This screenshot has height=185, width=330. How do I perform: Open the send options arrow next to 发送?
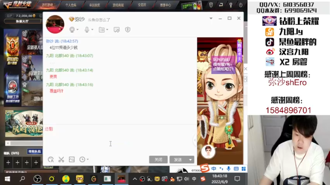190,160
